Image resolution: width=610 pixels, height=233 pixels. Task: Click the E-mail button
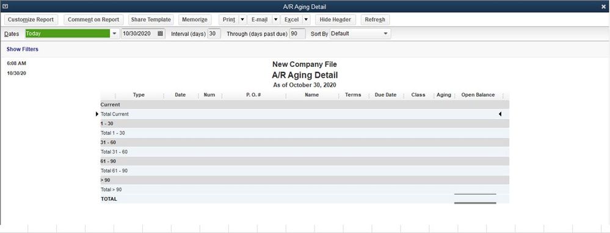[260, 20]
